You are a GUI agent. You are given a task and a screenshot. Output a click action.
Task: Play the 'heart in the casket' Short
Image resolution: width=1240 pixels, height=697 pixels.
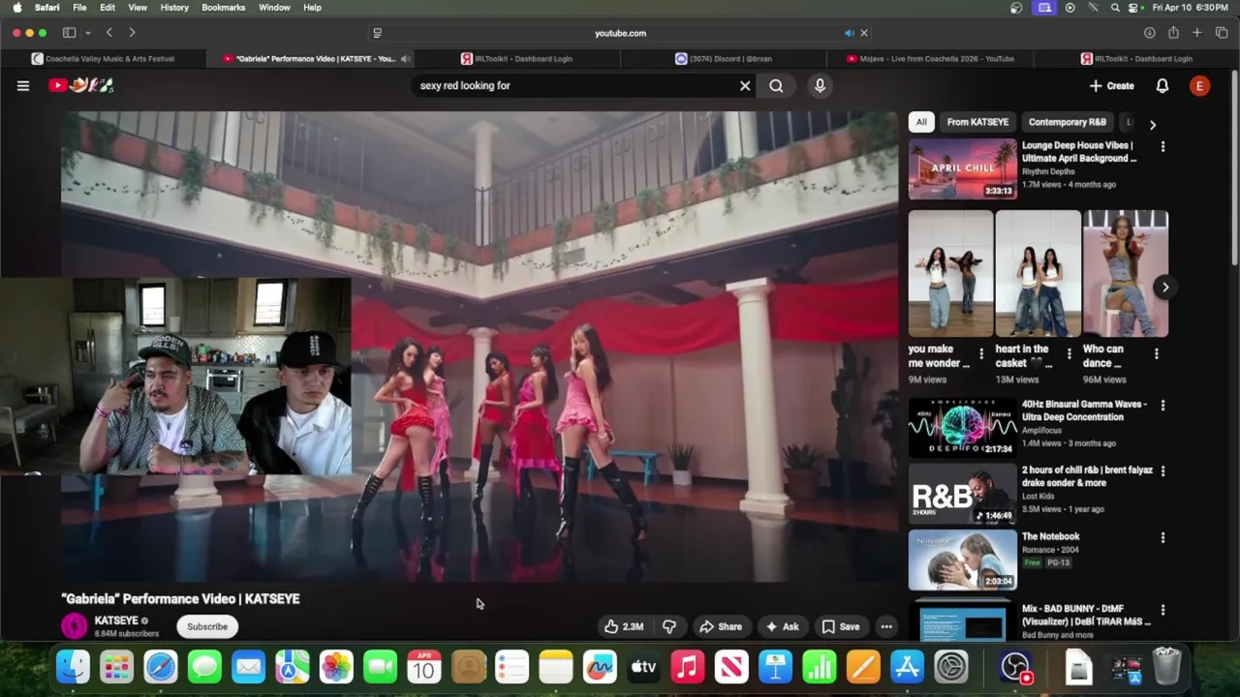(x=1038, y=273)
